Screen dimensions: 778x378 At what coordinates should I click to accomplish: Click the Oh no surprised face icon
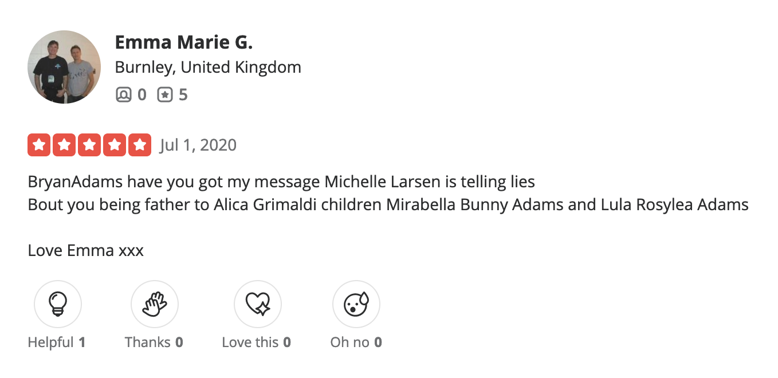click(356, 304)
